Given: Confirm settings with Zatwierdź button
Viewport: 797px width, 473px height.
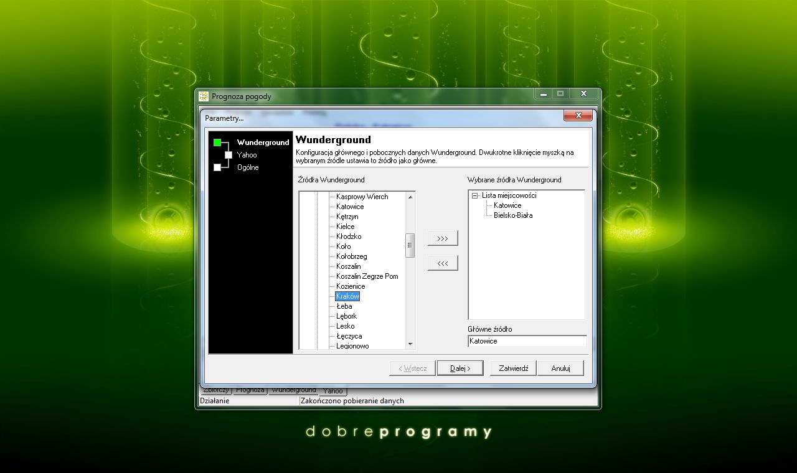Looking at the screenshot, I should [513, 368].
